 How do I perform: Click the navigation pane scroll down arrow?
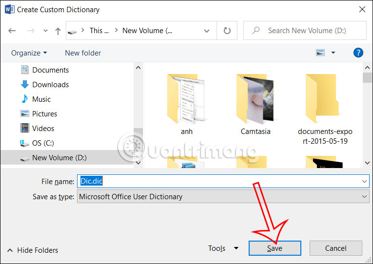pos(138,163)
